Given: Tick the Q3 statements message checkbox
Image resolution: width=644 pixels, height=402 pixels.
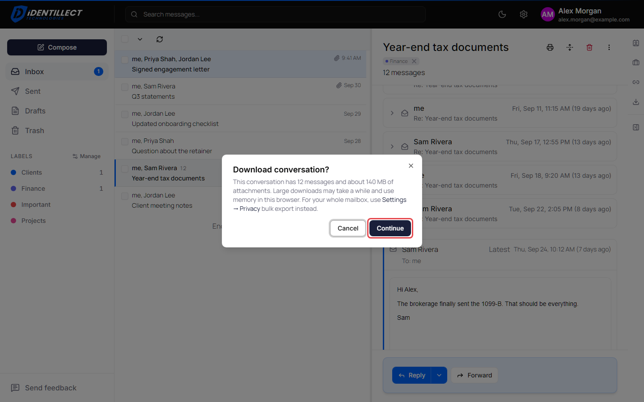Looking at the screenshot, I should pos(125,87).
